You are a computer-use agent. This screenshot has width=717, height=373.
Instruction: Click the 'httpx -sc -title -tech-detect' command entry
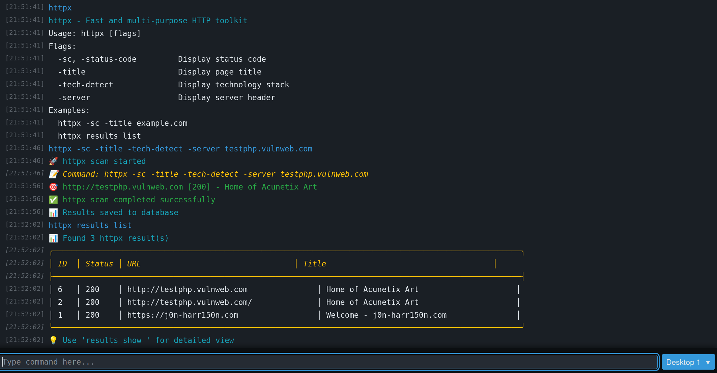(180, 148)
